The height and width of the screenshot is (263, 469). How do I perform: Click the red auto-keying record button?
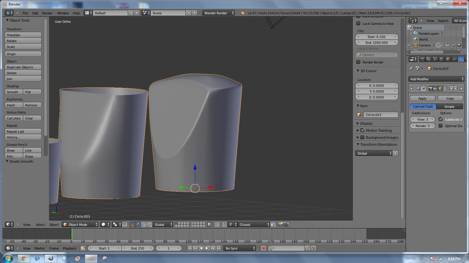(x=264, y=248)
